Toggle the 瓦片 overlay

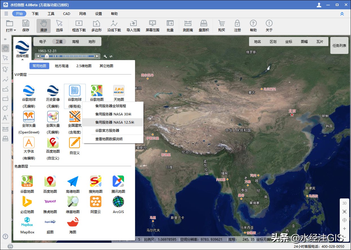coord(320,41)
